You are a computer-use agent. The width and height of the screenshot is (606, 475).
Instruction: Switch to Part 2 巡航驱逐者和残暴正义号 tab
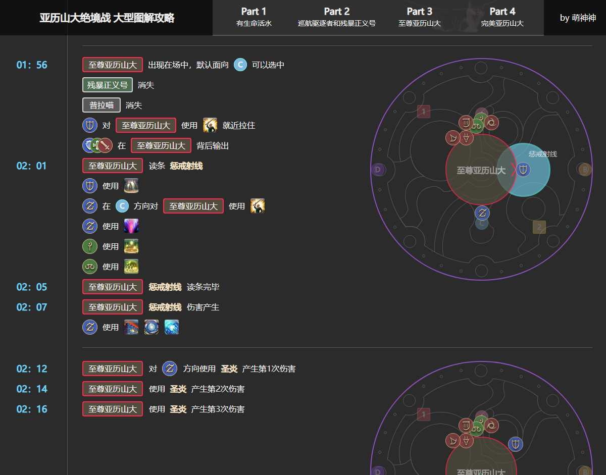(337, 17)
